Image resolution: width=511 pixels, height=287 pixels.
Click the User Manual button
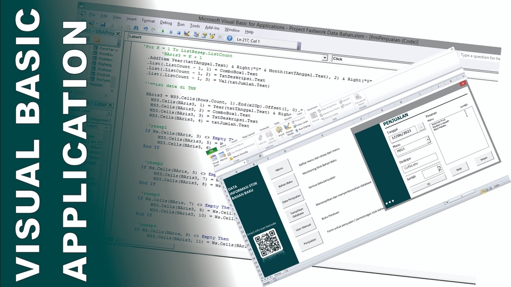click(303, 227)
